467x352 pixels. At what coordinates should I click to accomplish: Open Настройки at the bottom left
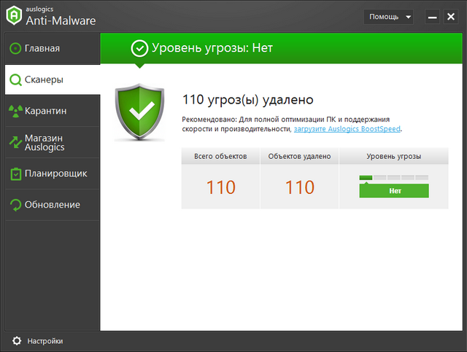pos(45,340)
